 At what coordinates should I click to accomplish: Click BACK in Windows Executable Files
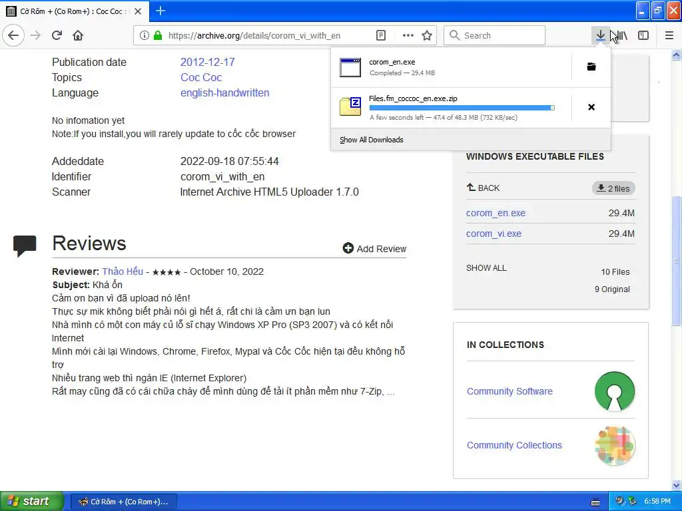484,188
